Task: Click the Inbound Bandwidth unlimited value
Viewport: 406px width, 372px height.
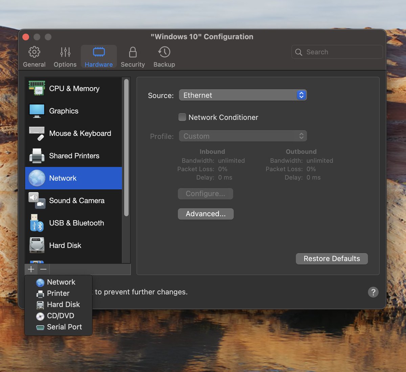Action: (231, 161)
